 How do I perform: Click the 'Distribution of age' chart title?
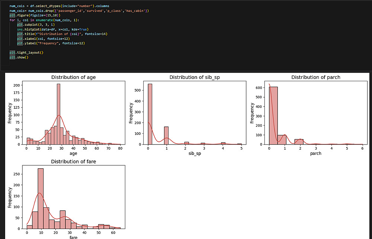(73, 77)
